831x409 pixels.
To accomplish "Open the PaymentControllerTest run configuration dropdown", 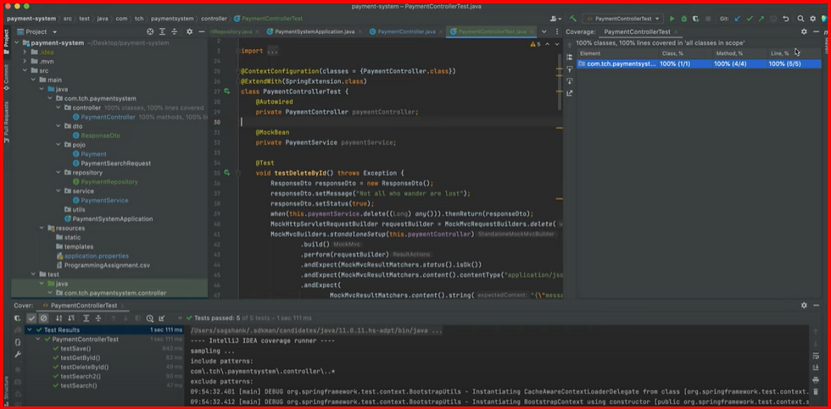I will click(x=624, y=18).
